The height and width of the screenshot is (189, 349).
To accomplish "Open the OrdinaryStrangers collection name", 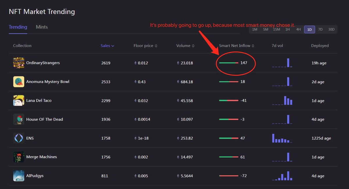I will point(43,63).
